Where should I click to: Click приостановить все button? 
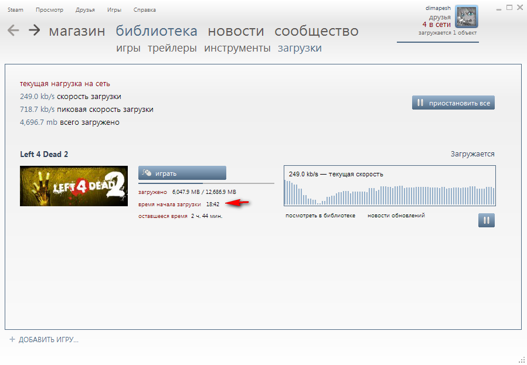pos(453,103)
